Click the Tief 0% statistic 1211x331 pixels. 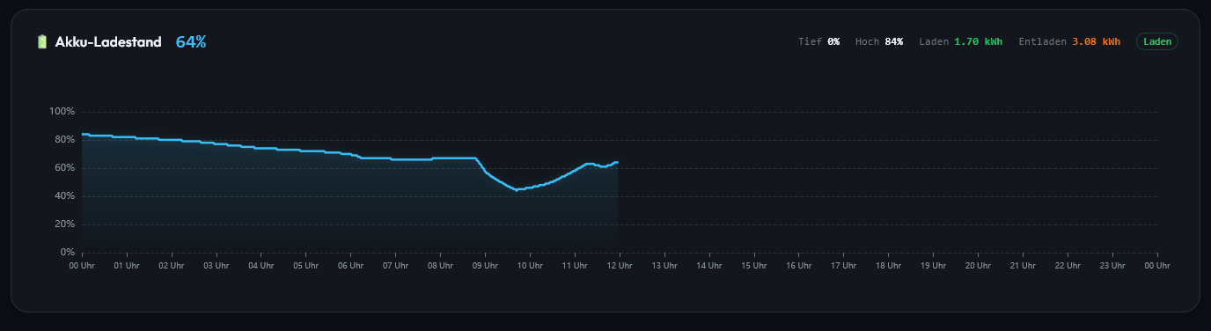818,41
